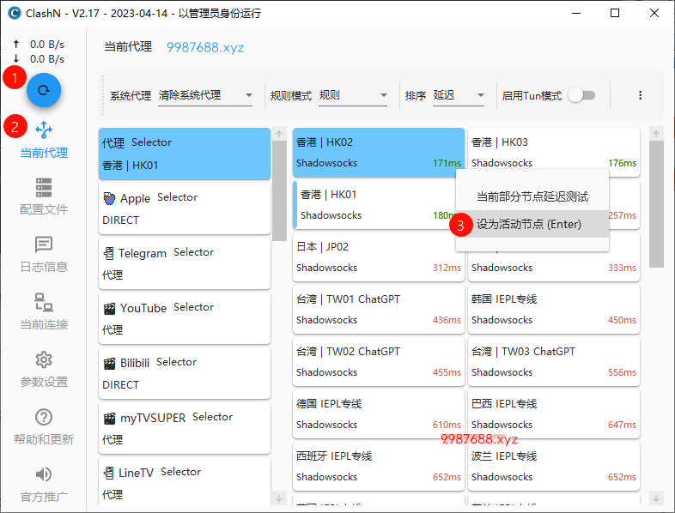Expand the 规则模式 dropdown
675x513 pixels.
[353, 95]
